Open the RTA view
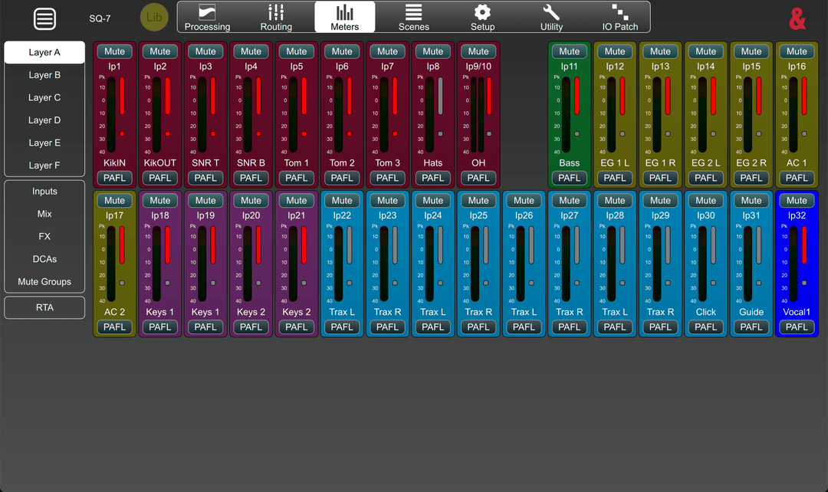 pos(44,307)
